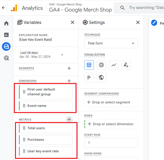
Task: Click the START ROW label
Action: point(92,135)
